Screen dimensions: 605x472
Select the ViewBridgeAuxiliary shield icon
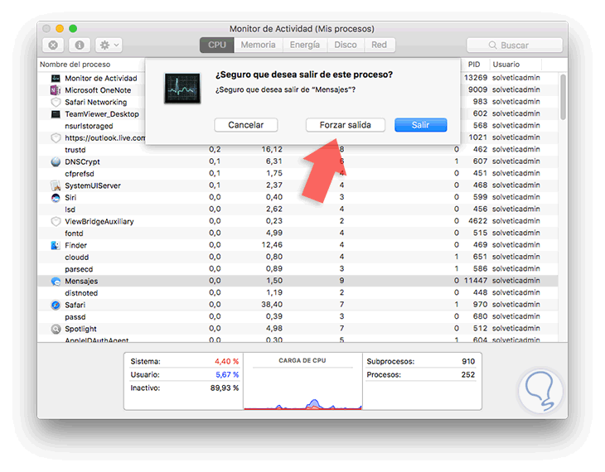tap(56, 221)
